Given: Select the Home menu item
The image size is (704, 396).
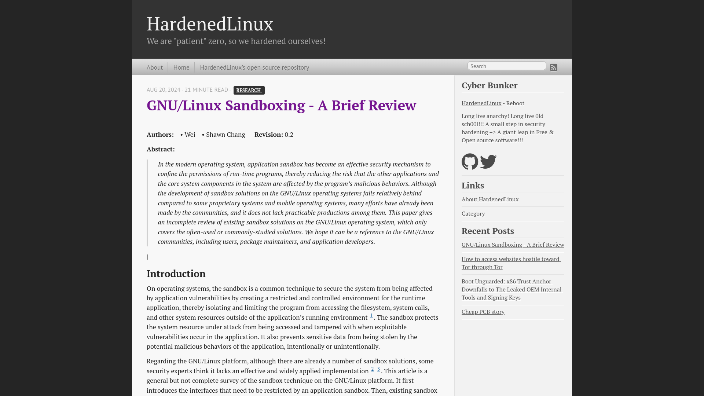Looking at the screenshot, I should (181, 67).
